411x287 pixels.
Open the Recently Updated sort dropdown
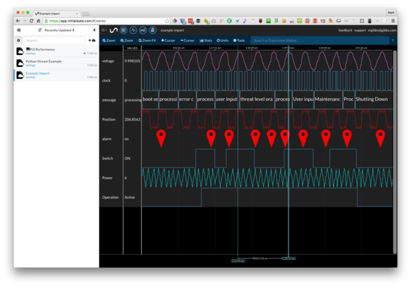[59, 30]
